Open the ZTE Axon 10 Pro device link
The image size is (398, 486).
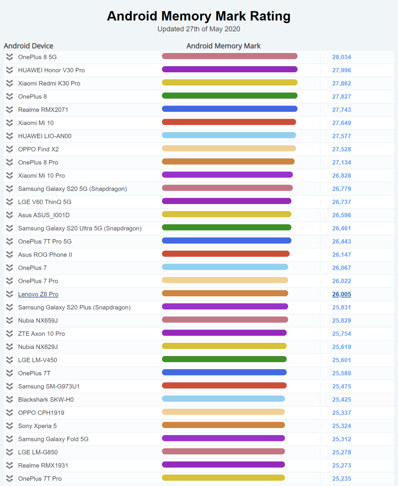pyautogui.click(x=42, y=334)
